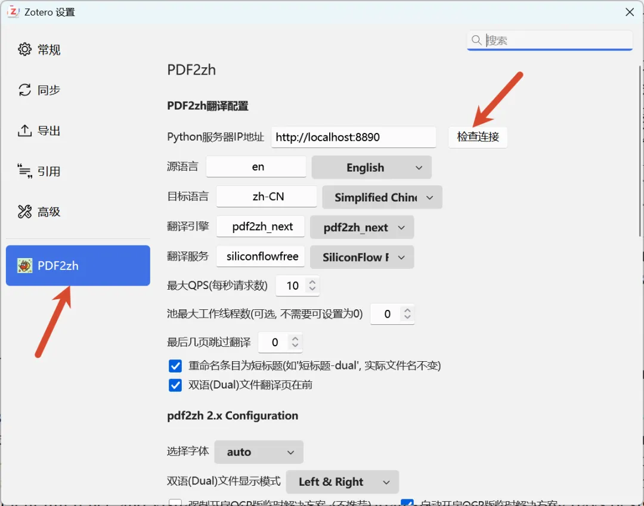The width and height of the screenshot is (644, 506).
Task: Increase pool max worker threads value
Action: click(407, 311)
